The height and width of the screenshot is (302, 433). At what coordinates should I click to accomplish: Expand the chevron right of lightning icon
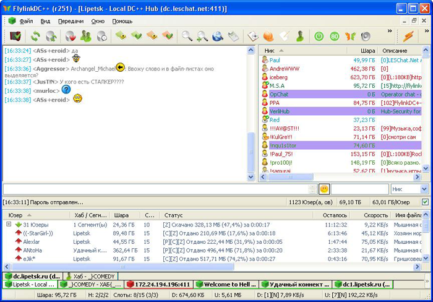pyautogui.click(x=427, y=31)
